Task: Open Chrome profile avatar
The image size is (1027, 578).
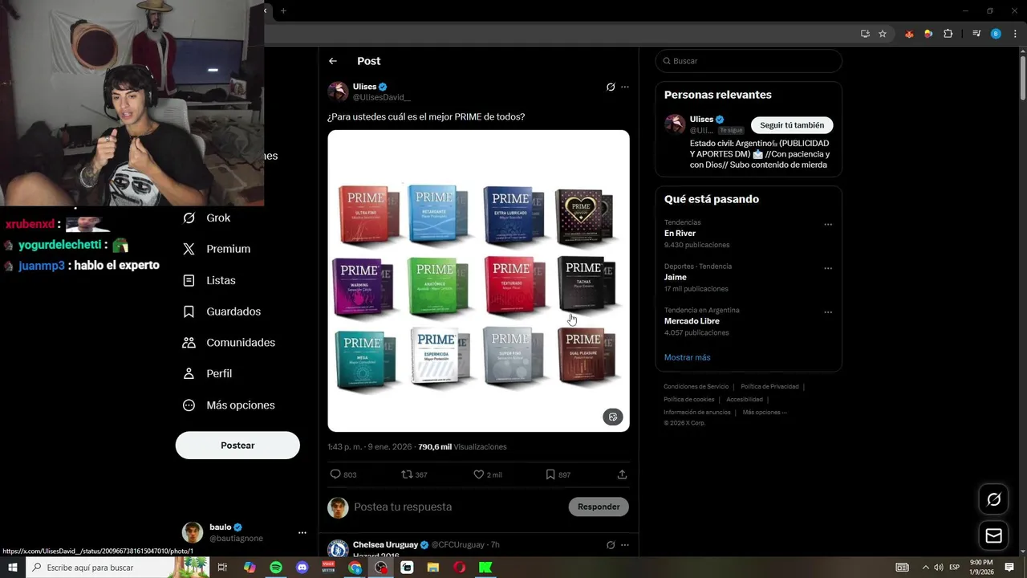Action: [x=996, y=34]
